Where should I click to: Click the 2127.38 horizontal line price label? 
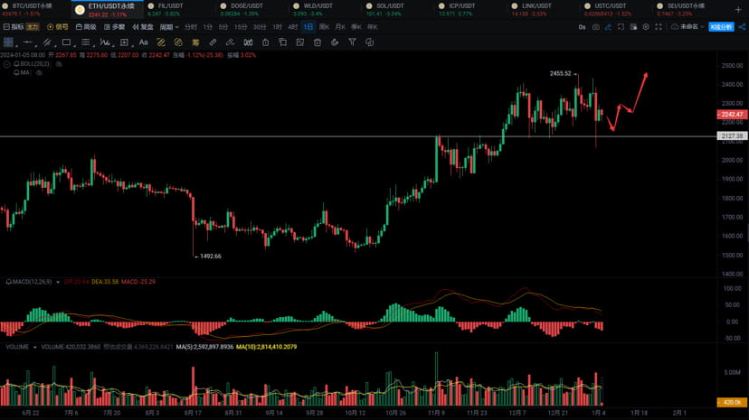tap(732, 136)
